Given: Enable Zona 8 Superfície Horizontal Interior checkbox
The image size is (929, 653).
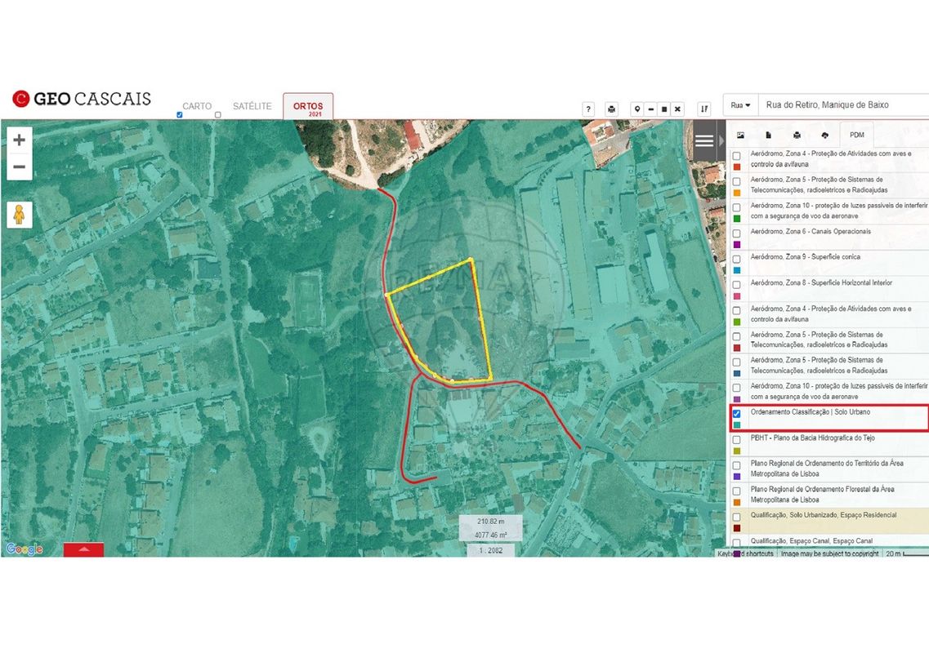Looking at the screenshot, I should (736, 285).
